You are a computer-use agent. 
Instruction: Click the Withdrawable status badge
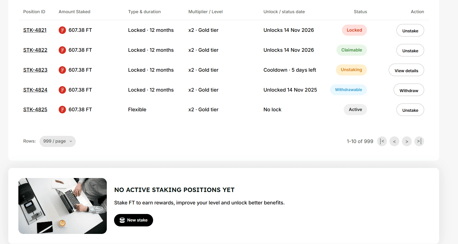pyautogui.click(x=348, y=90)
